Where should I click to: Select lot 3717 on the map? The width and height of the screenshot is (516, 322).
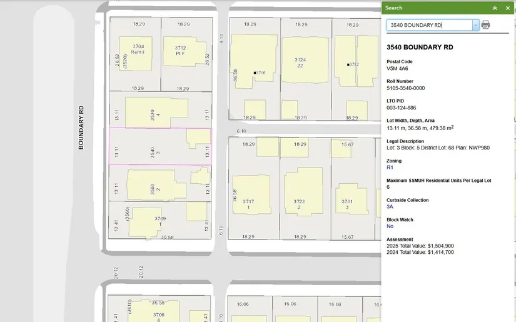(x=248, y=204)
